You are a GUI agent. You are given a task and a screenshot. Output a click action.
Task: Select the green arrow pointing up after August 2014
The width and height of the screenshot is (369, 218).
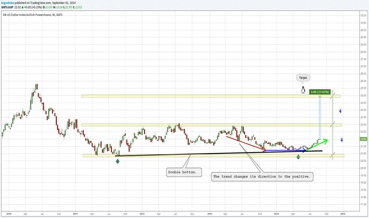(x=317, y=145)
